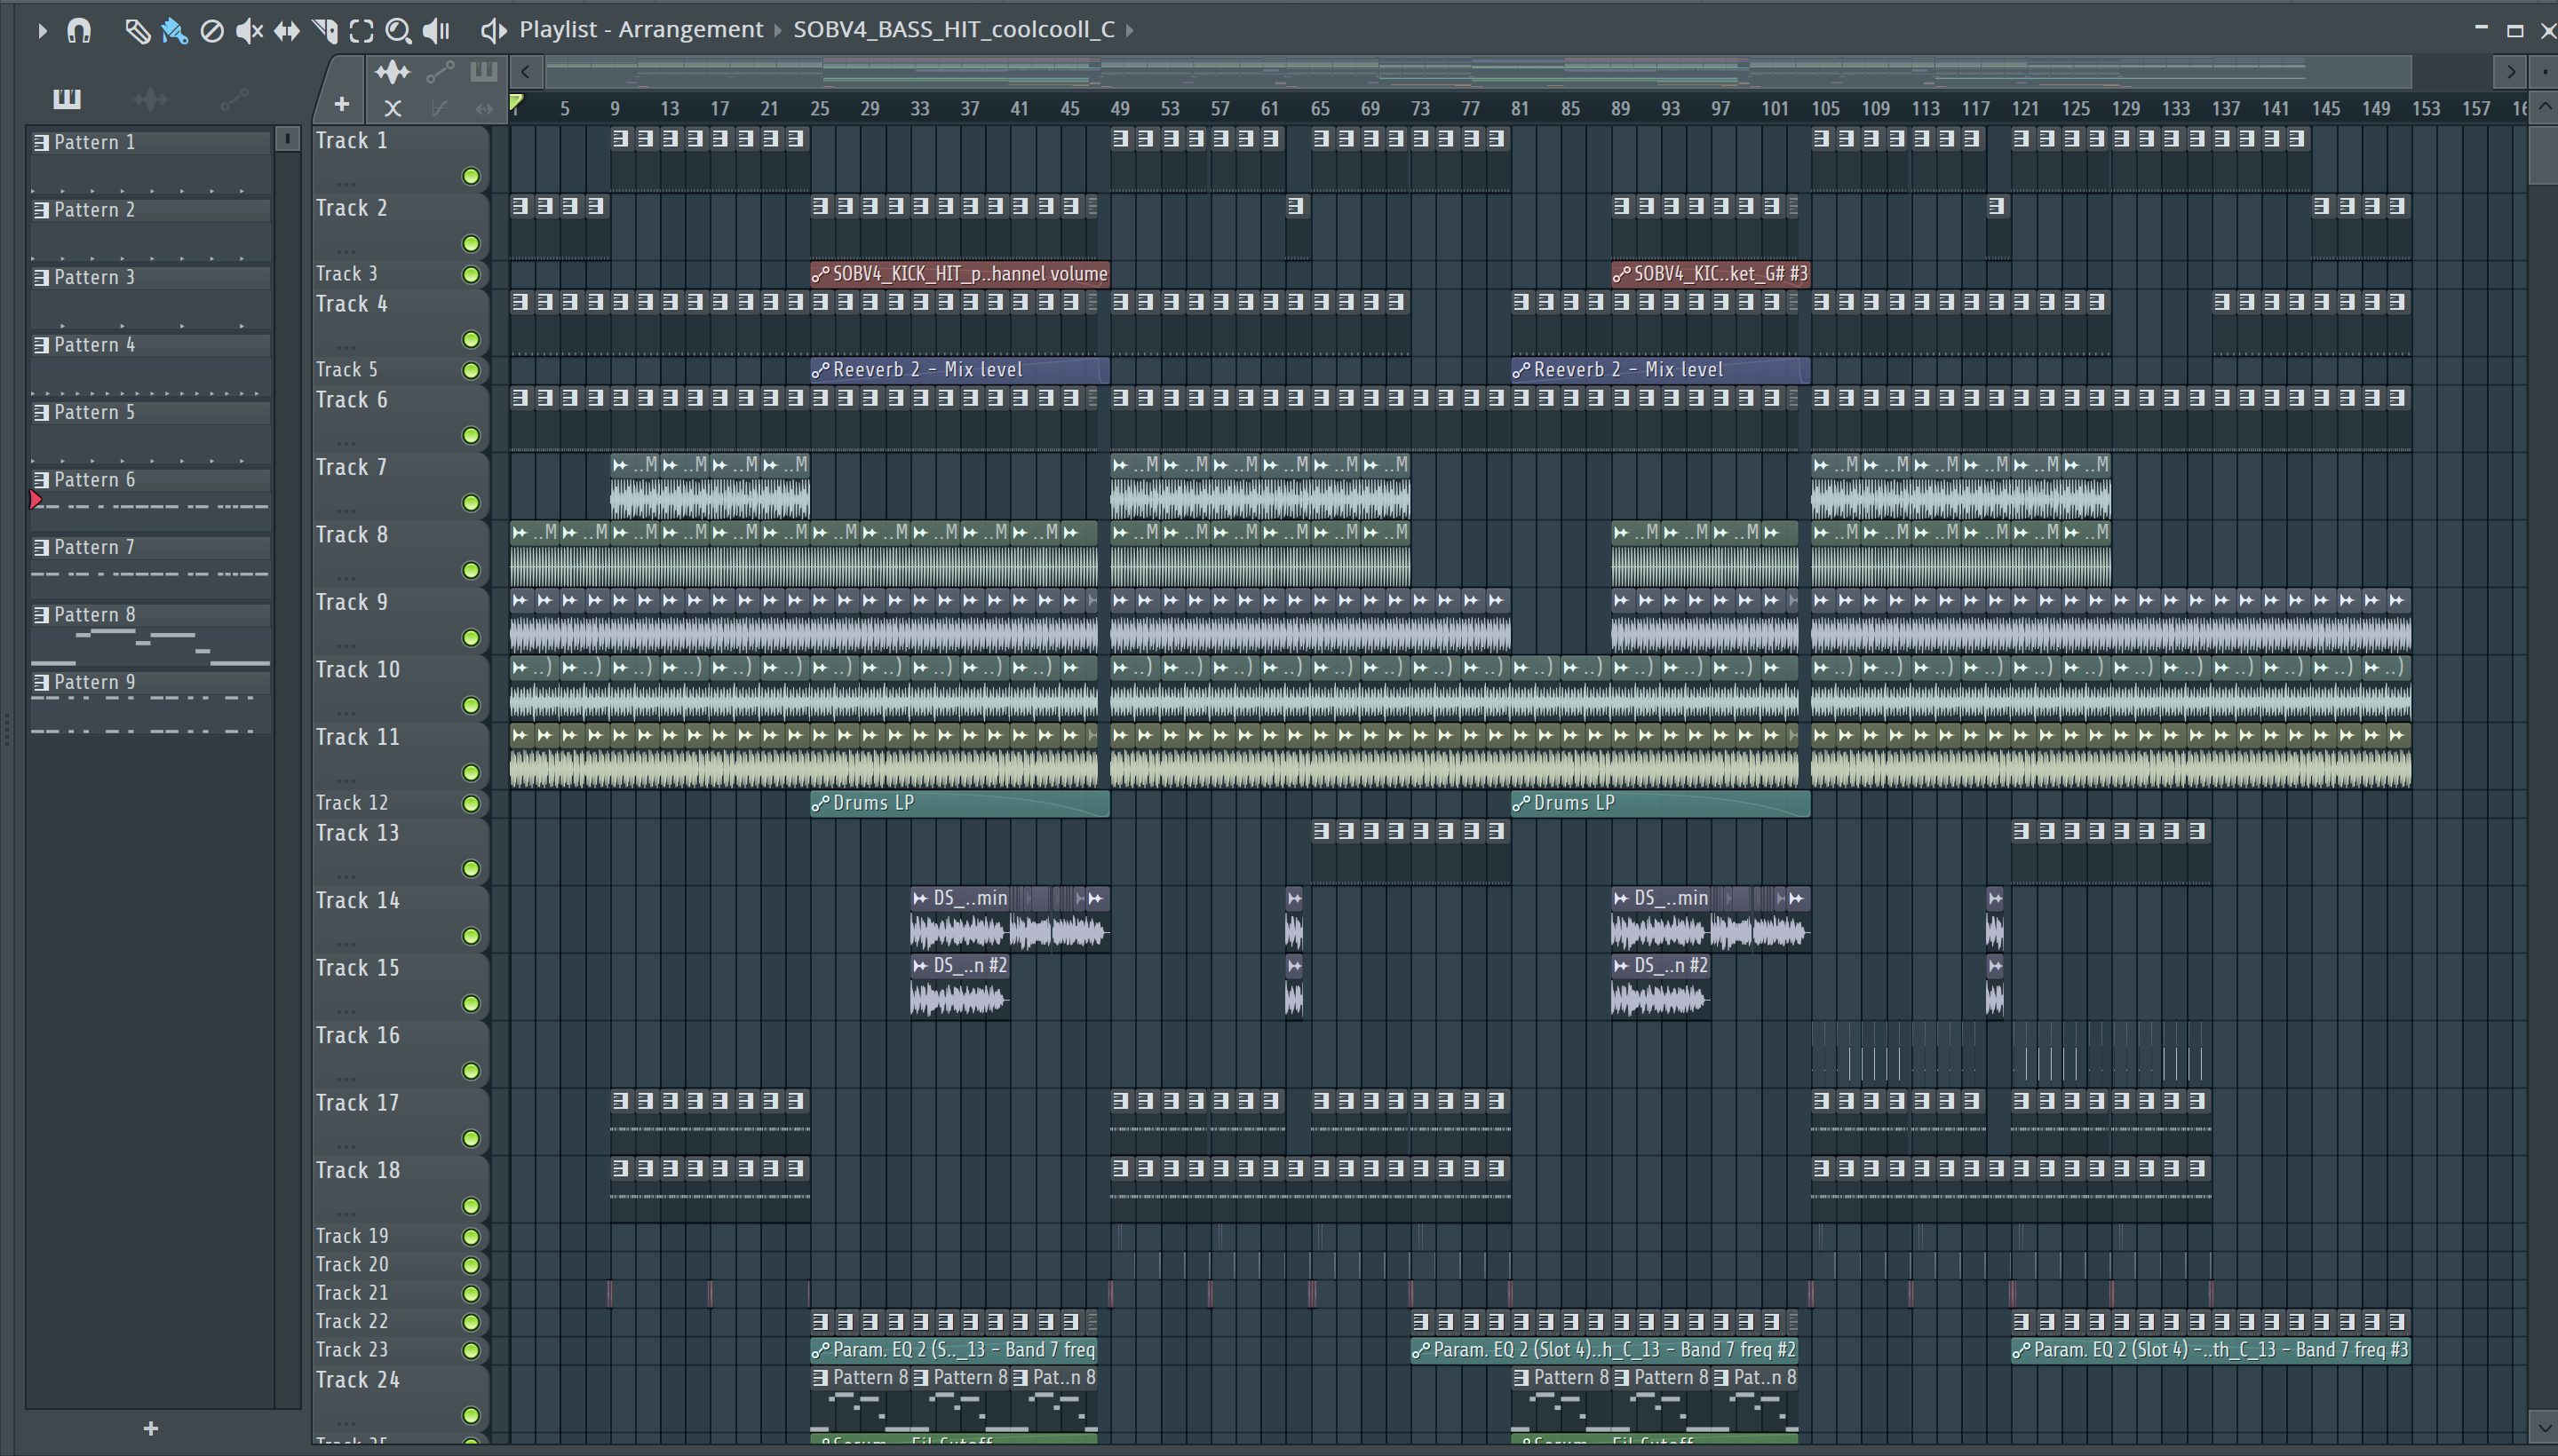2558x1456 pixels.
Task: Click the picker panel scrollbar handle
Action: click(x=287, y=139)
